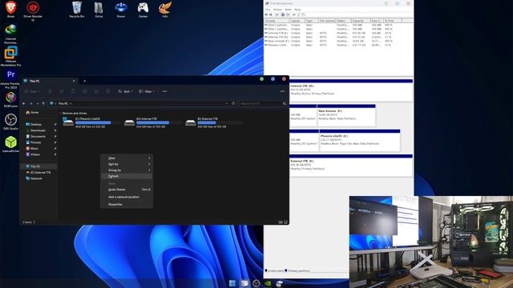The width and height of the screenshot is (513, 288).
Task: Open Action menu in Disk Management
Action: [277, 10]
